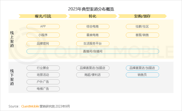The width and height of the screenshot is (182, 111).
Task: Click the 垂类电商 pill
Action: pyautogui.click(x=93, y=35)
